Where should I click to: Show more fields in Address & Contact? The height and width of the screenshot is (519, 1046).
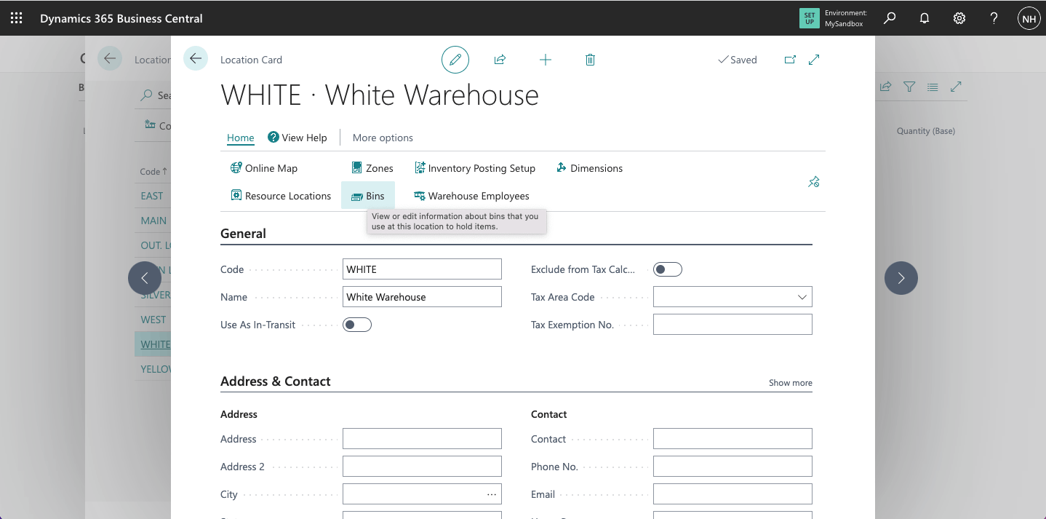pos(790,383)
